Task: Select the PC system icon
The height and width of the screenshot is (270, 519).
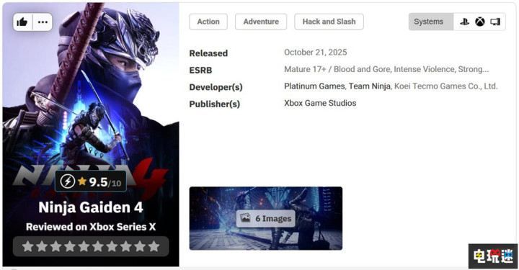Action: pyautogui.click(x=495, y=22)
